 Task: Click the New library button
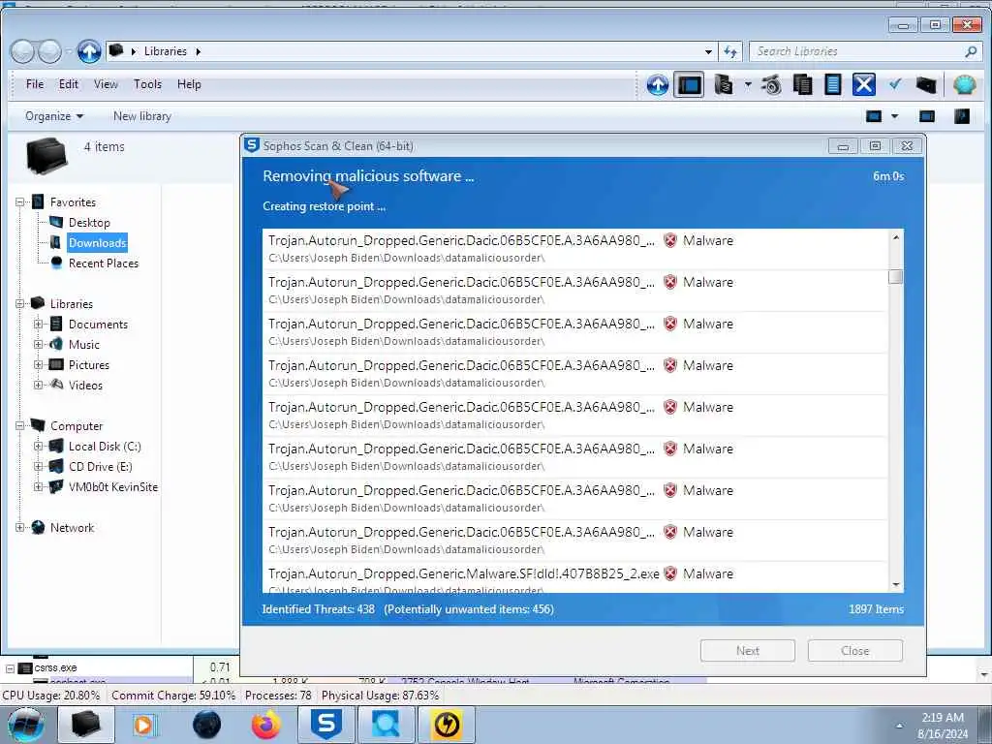tap(142, 116)
